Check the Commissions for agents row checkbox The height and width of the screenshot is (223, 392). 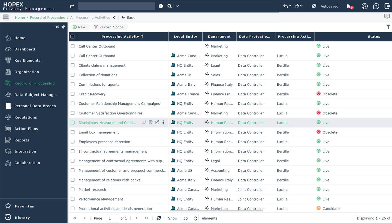pyautogui.click(x=73, y=84)
